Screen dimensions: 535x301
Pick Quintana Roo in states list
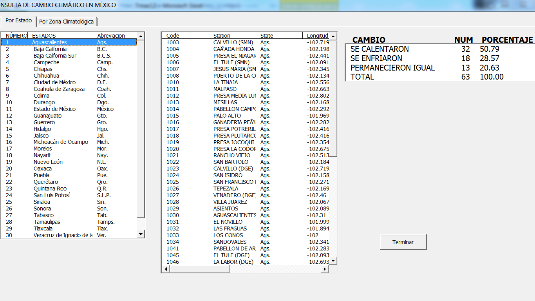(x=50, y=189)
